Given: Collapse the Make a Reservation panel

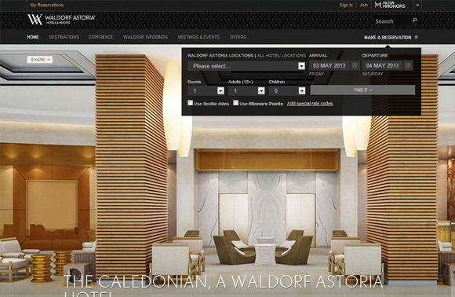Looking at the screenshot, I should point(391,38).
